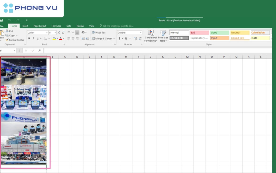Image resolution: width=276 pixels, height=173 pixels.
Task: Apply the red Font Color A
Action: 61,38
